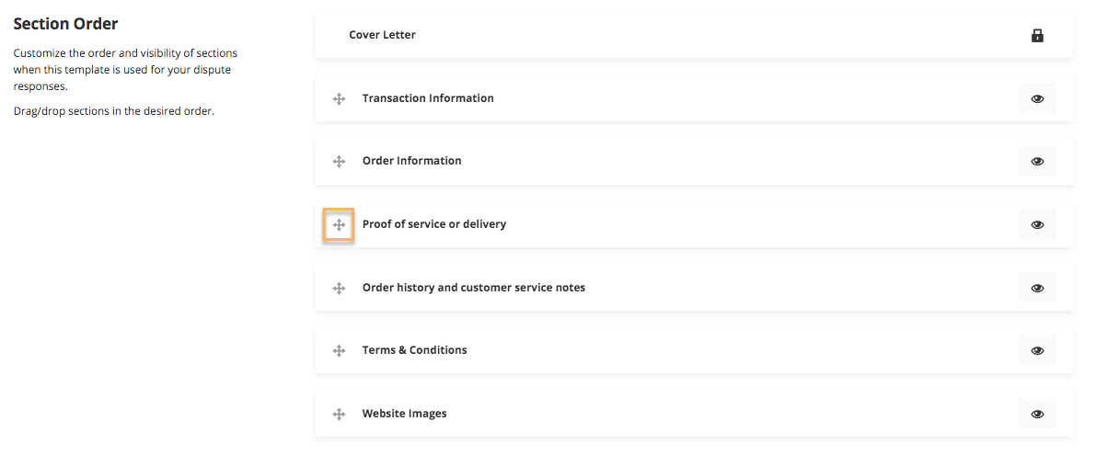Image resolution: width=1108 pixels, height=455 pixels.
Task: Hide Proof of service or delivery section
Action: coord(1037,224)
